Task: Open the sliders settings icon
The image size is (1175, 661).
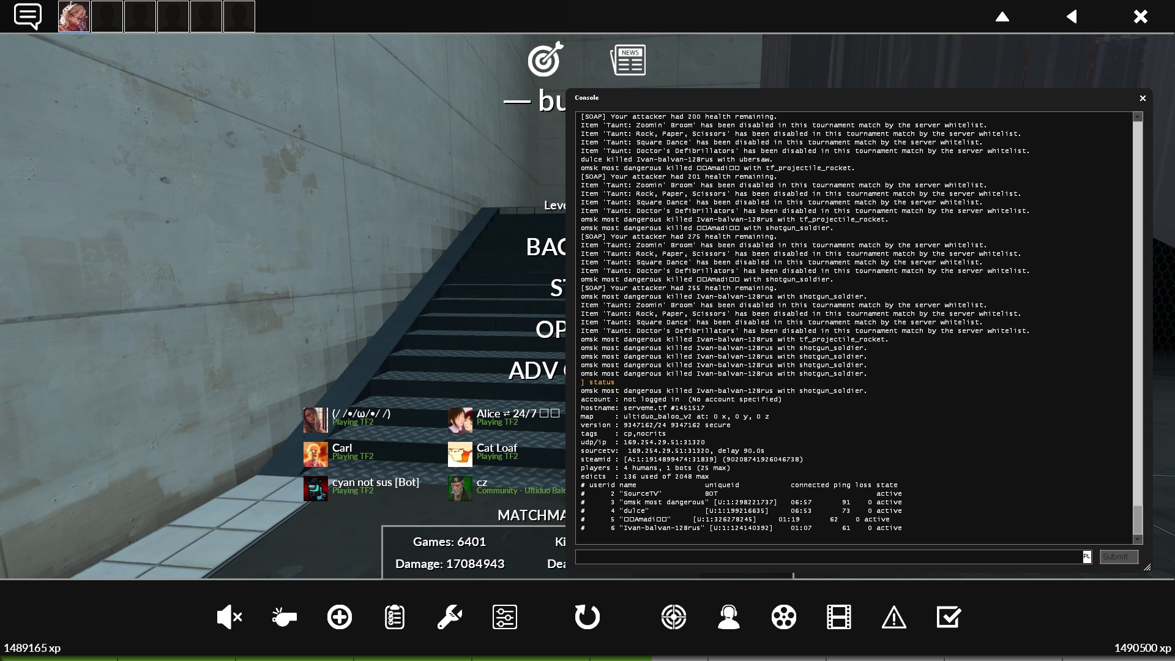Action: [x=505, y=617]
